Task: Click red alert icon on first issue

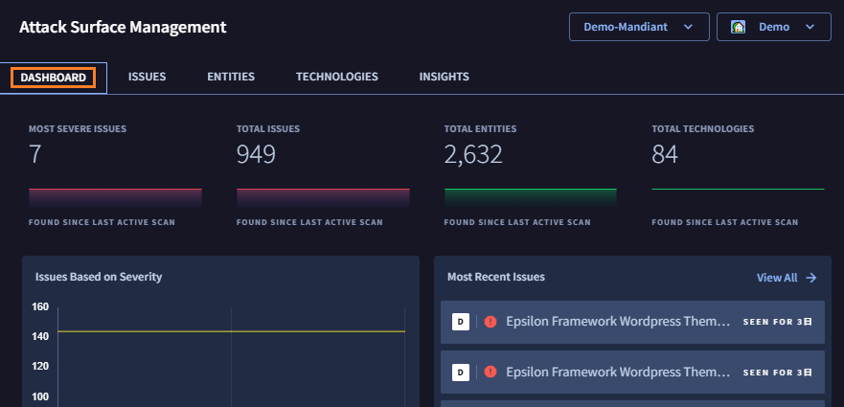Action: coord(490,322)
